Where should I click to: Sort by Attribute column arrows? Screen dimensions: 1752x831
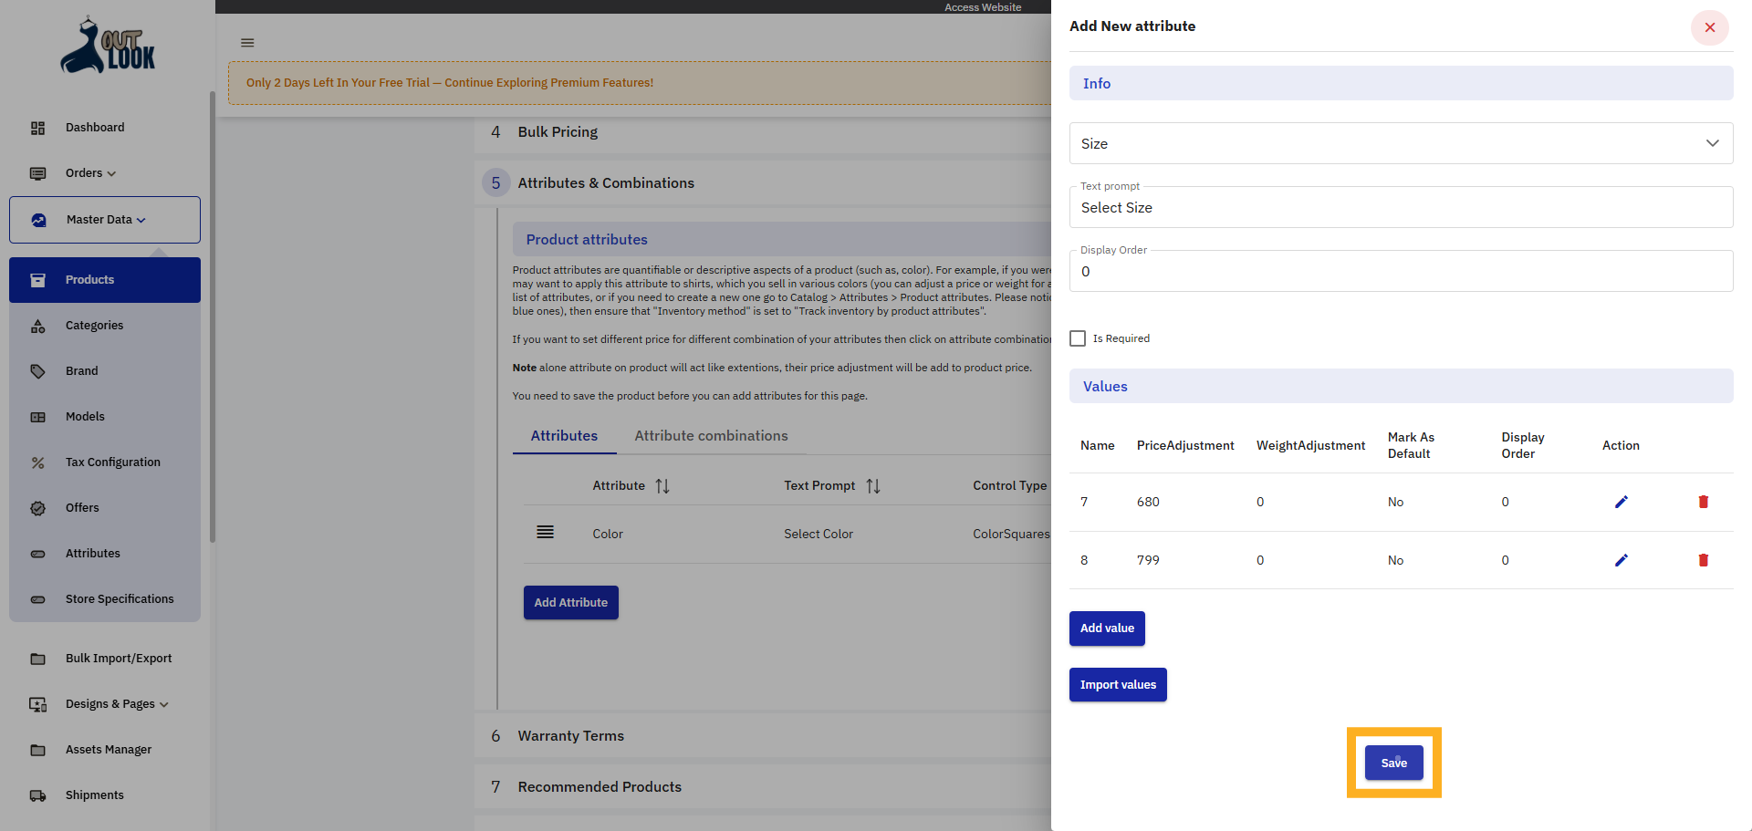(662, 486)
